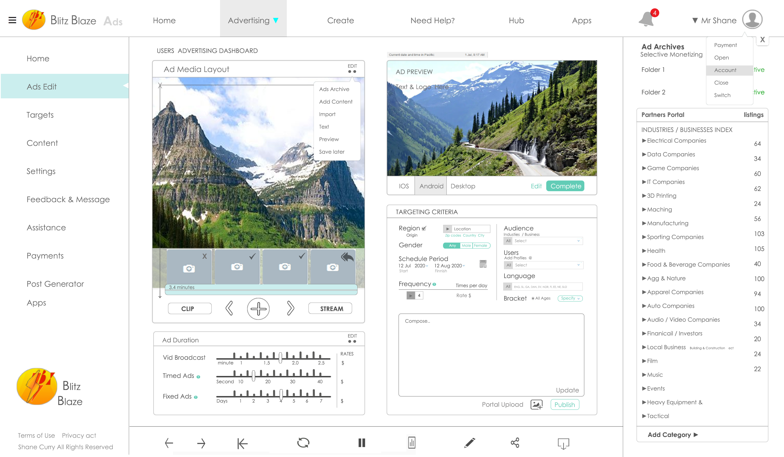Click the pause icon in bottom toolbar
The width and height of the screenshot is (784, 457).
click(361, 443)
